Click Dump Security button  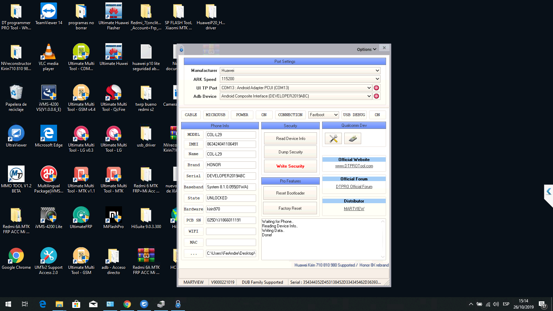click(290, 152)
